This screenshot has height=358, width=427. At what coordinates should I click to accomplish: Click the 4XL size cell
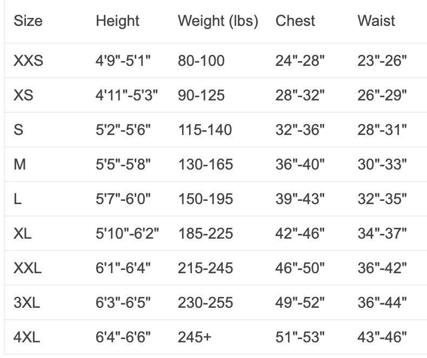click(27, 337)
